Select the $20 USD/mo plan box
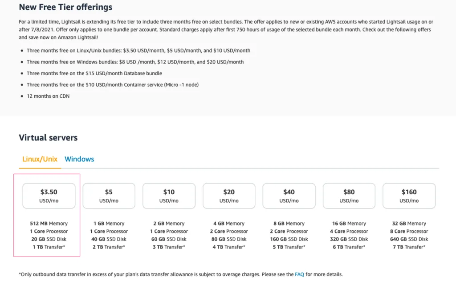The width and height of the screenshot is (456, 285). (229, 196)
